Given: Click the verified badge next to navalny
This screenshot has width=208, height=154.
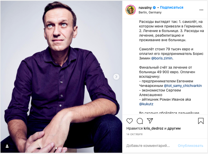Looking at the screenshot, I should point(154,8).
